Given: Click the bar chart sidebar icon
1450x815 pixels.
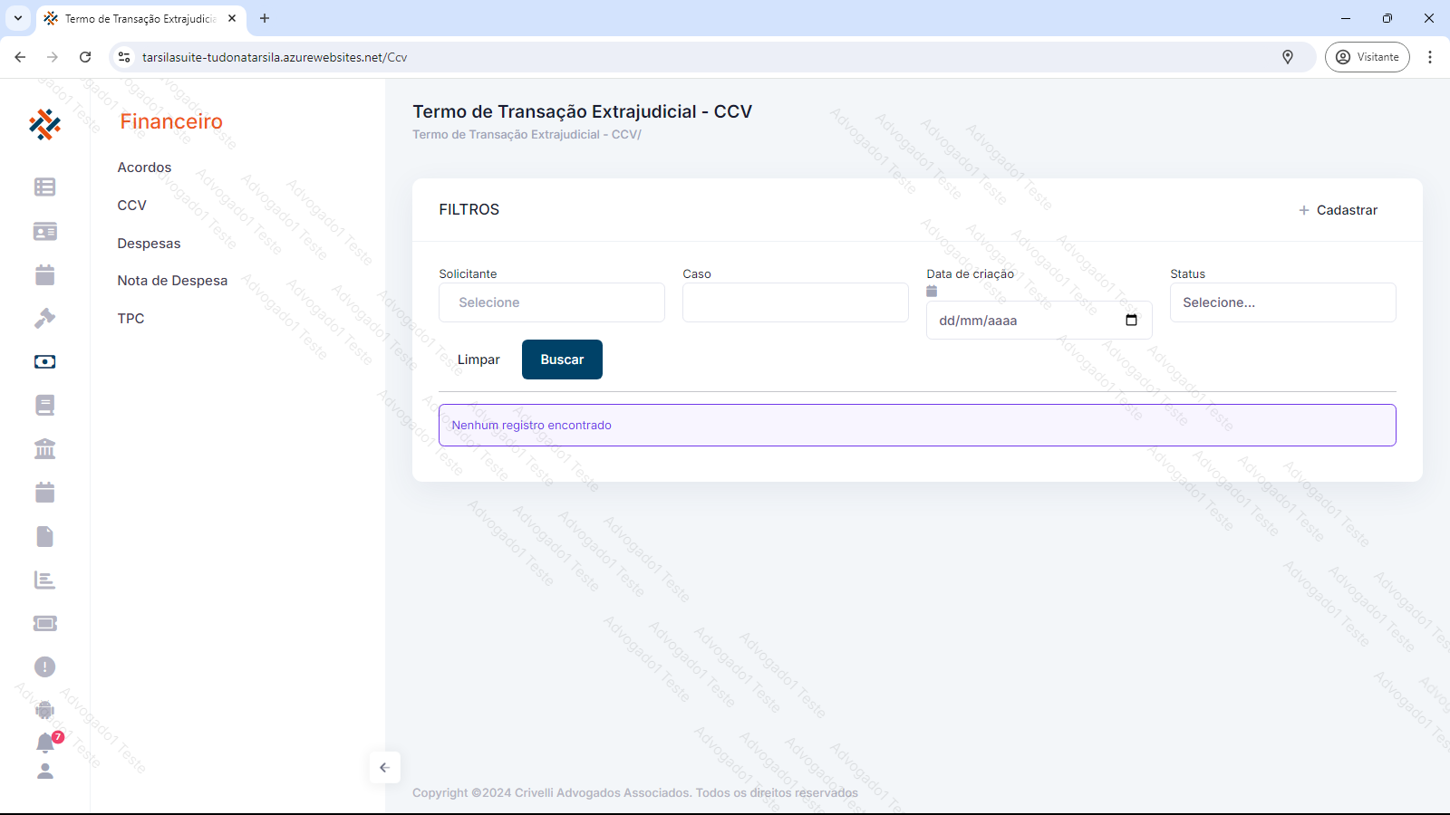Looking at the screenshot, I should click(44, 580).
